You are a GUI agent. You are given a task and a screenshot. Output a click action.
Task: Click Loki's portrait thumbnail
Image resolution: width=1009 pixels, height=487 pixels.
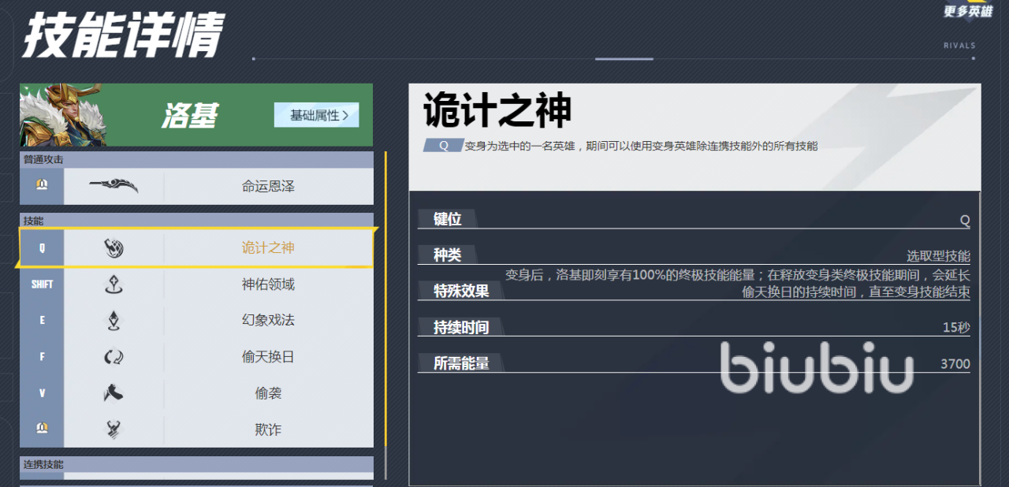[x=52, y=115]
